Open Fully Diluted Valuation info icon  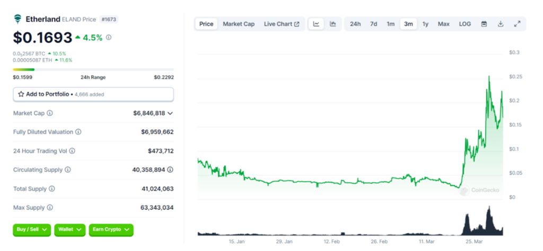(x=78, y=132)
